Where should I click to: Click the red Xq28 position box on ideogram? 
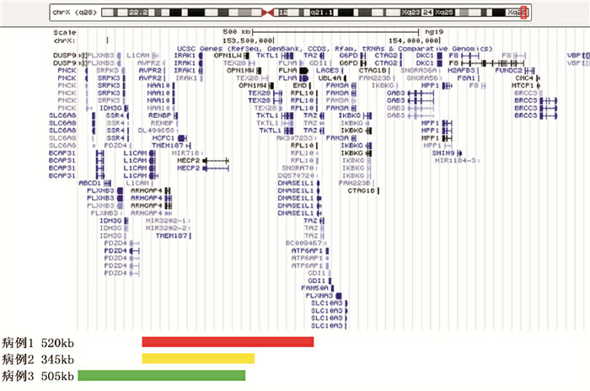tap(525, 13)
